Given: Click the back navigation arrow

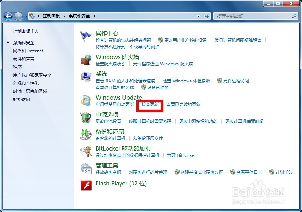Looking at the screenshot, I should click(x=8, y=16).
